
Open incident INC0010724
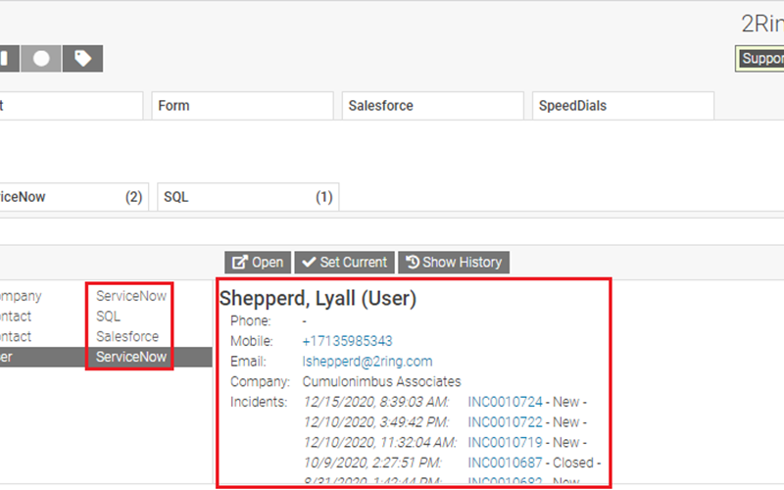point(505,402)
